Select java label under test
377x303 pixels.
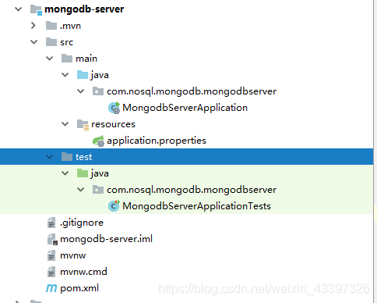100,173
